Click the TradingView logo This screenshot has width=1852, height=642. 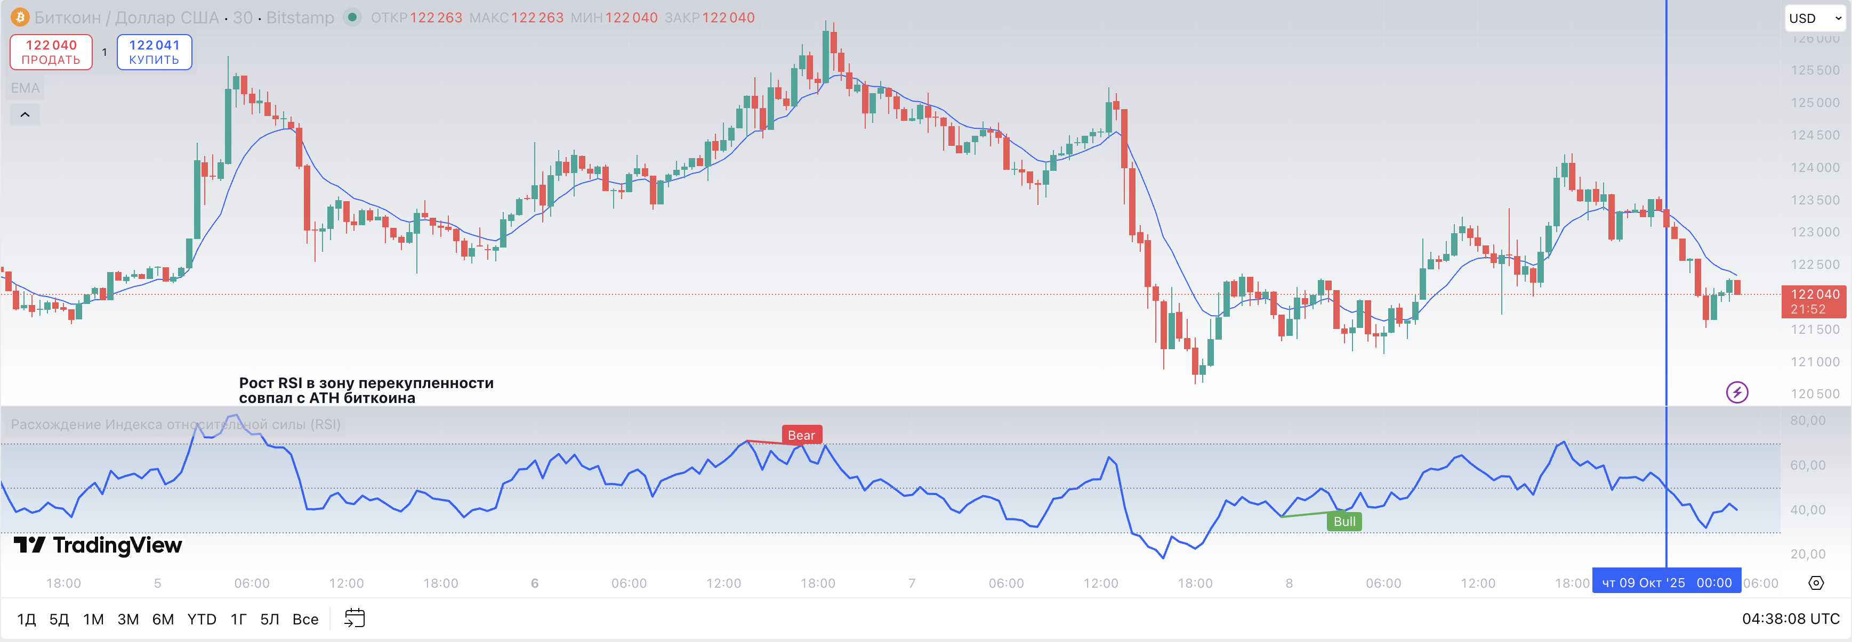tap(98, 546)
